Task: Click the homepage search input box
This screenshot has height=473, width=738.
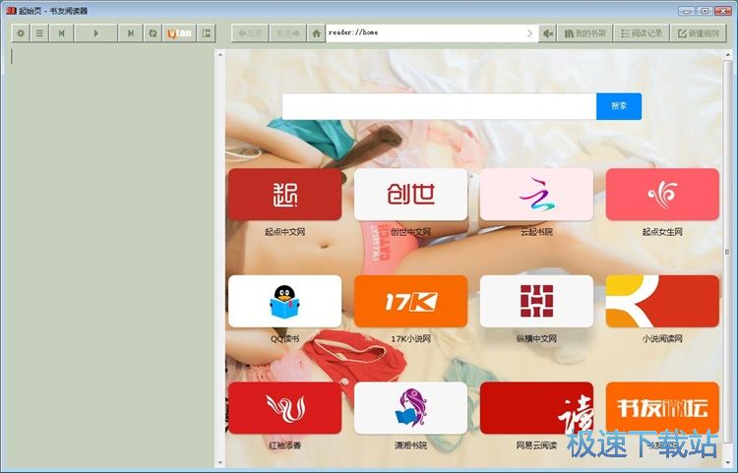Action: coord(439,106)
